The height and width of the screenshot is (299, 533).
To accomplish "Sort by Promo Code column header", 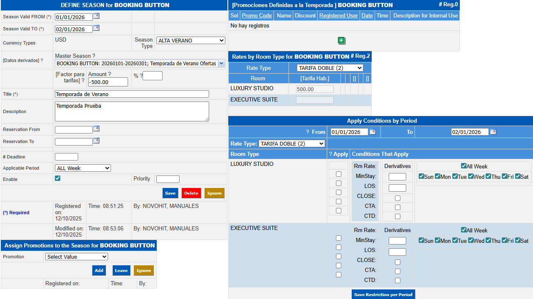I will [x=257, y=15].
